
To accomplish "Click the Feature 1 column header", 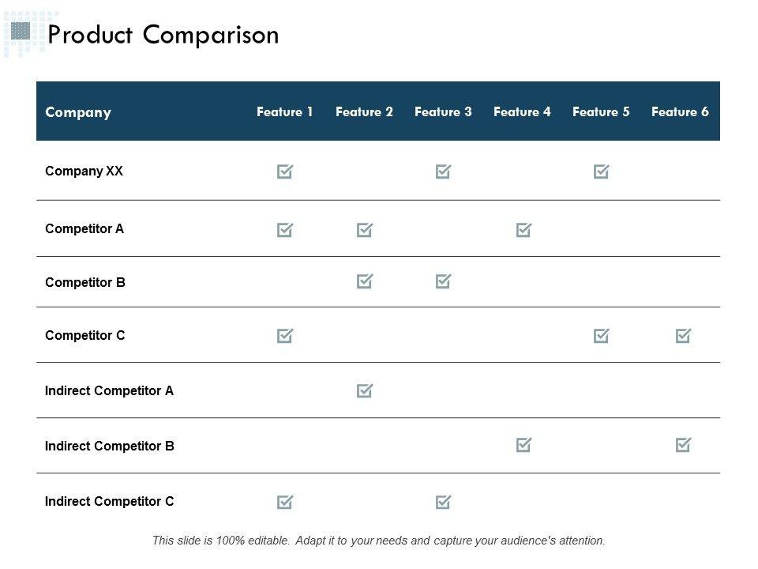I will [285, 111].
